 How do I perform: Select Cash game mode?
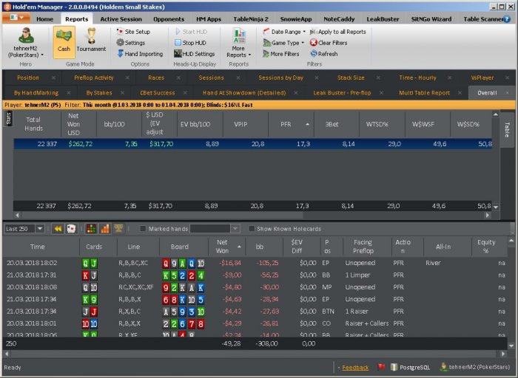coord(64,41)
